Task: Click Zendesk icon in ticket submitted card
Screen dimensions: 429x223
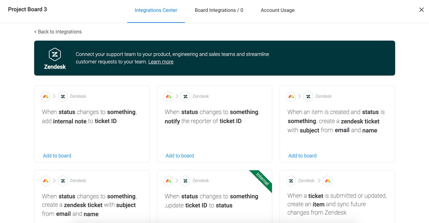Action: 291,181
